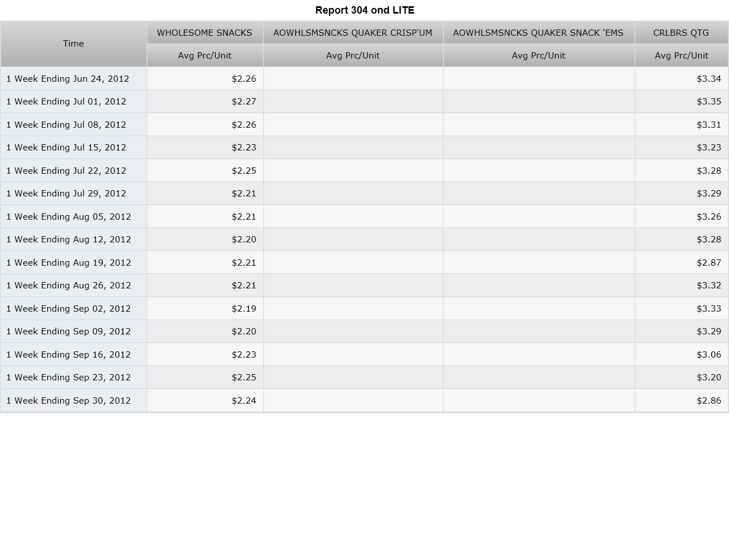The image size is (729, 537).
Task: Click the $3.35 value for Jul 01
Action: click(x=709, y=102)
